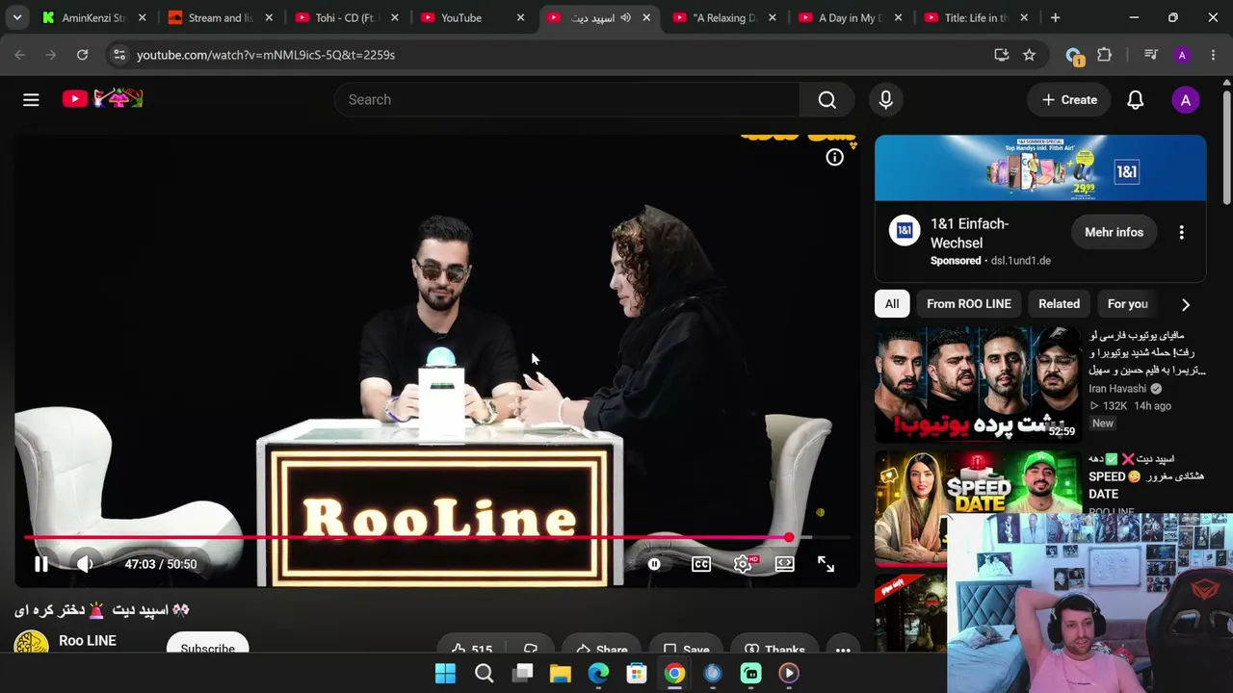
Task: Open the browser Extensions puzzle menu
Action: pos(1104,55)
